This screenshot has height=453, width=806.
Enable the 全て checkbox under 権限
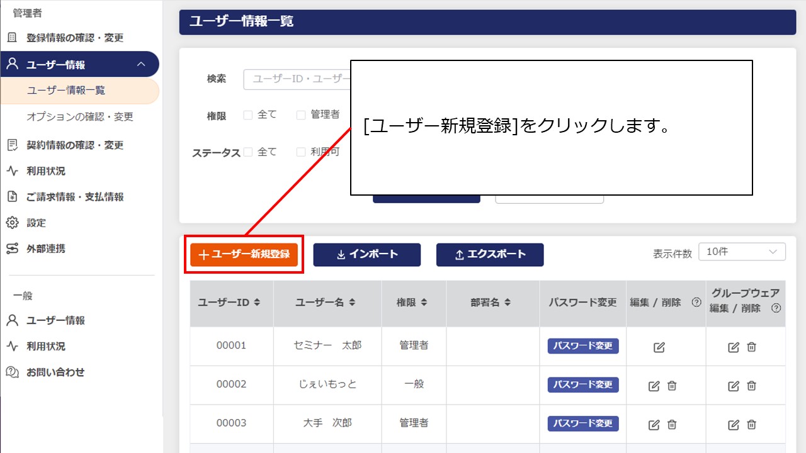(x=247, y=115)
